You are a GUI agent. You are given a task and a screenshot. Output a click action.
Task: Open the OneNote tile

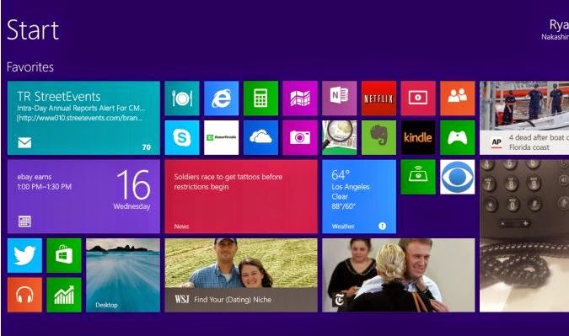tap(340, 99)
